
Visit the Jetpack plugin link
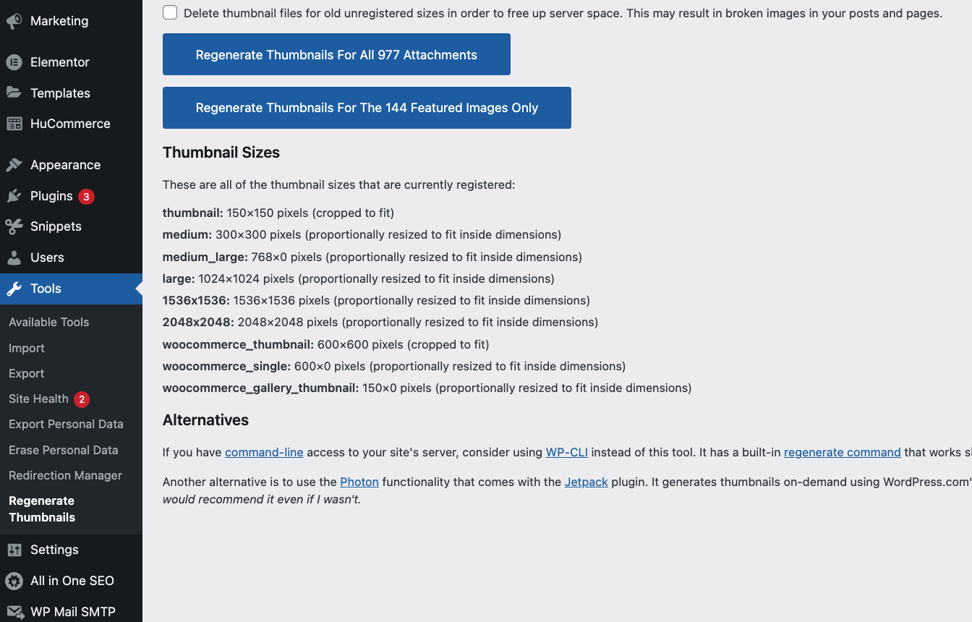(x=587, y=482)
